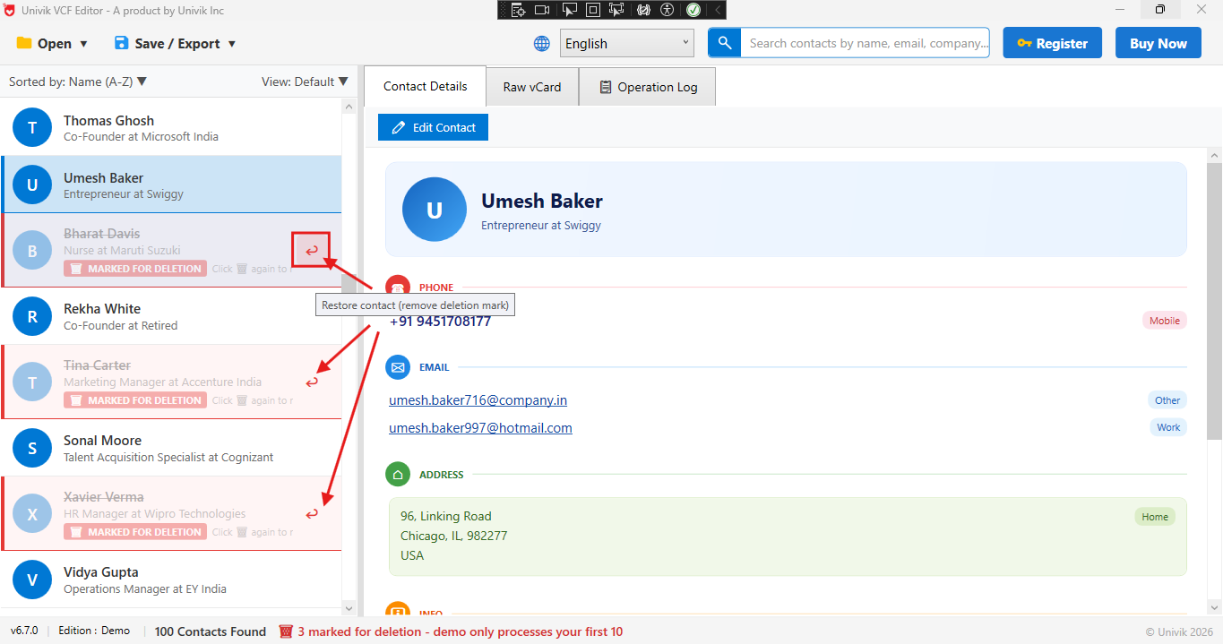Click the contact list scrollbar up arrow
This screenshot has width=1223, height=644.
349,107
